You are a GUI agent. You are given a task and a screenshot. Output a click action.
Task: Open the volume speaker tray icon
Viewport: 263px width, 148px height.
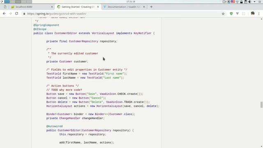pos(250,2)
